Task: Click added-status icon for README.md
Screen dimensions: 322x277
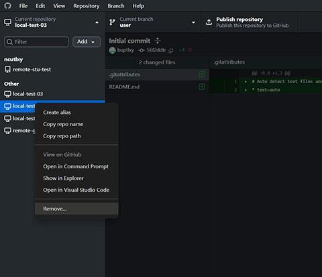Action: [x=202, y=87]
